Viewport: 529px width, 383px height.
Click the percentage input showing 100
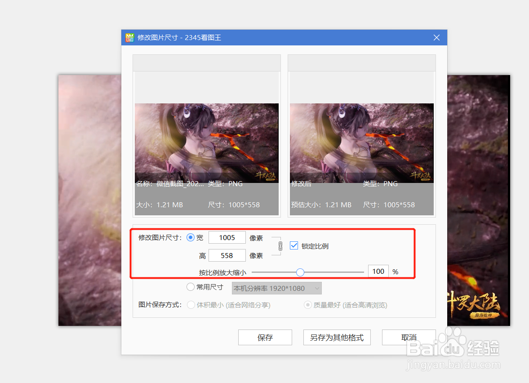[378, 271]
